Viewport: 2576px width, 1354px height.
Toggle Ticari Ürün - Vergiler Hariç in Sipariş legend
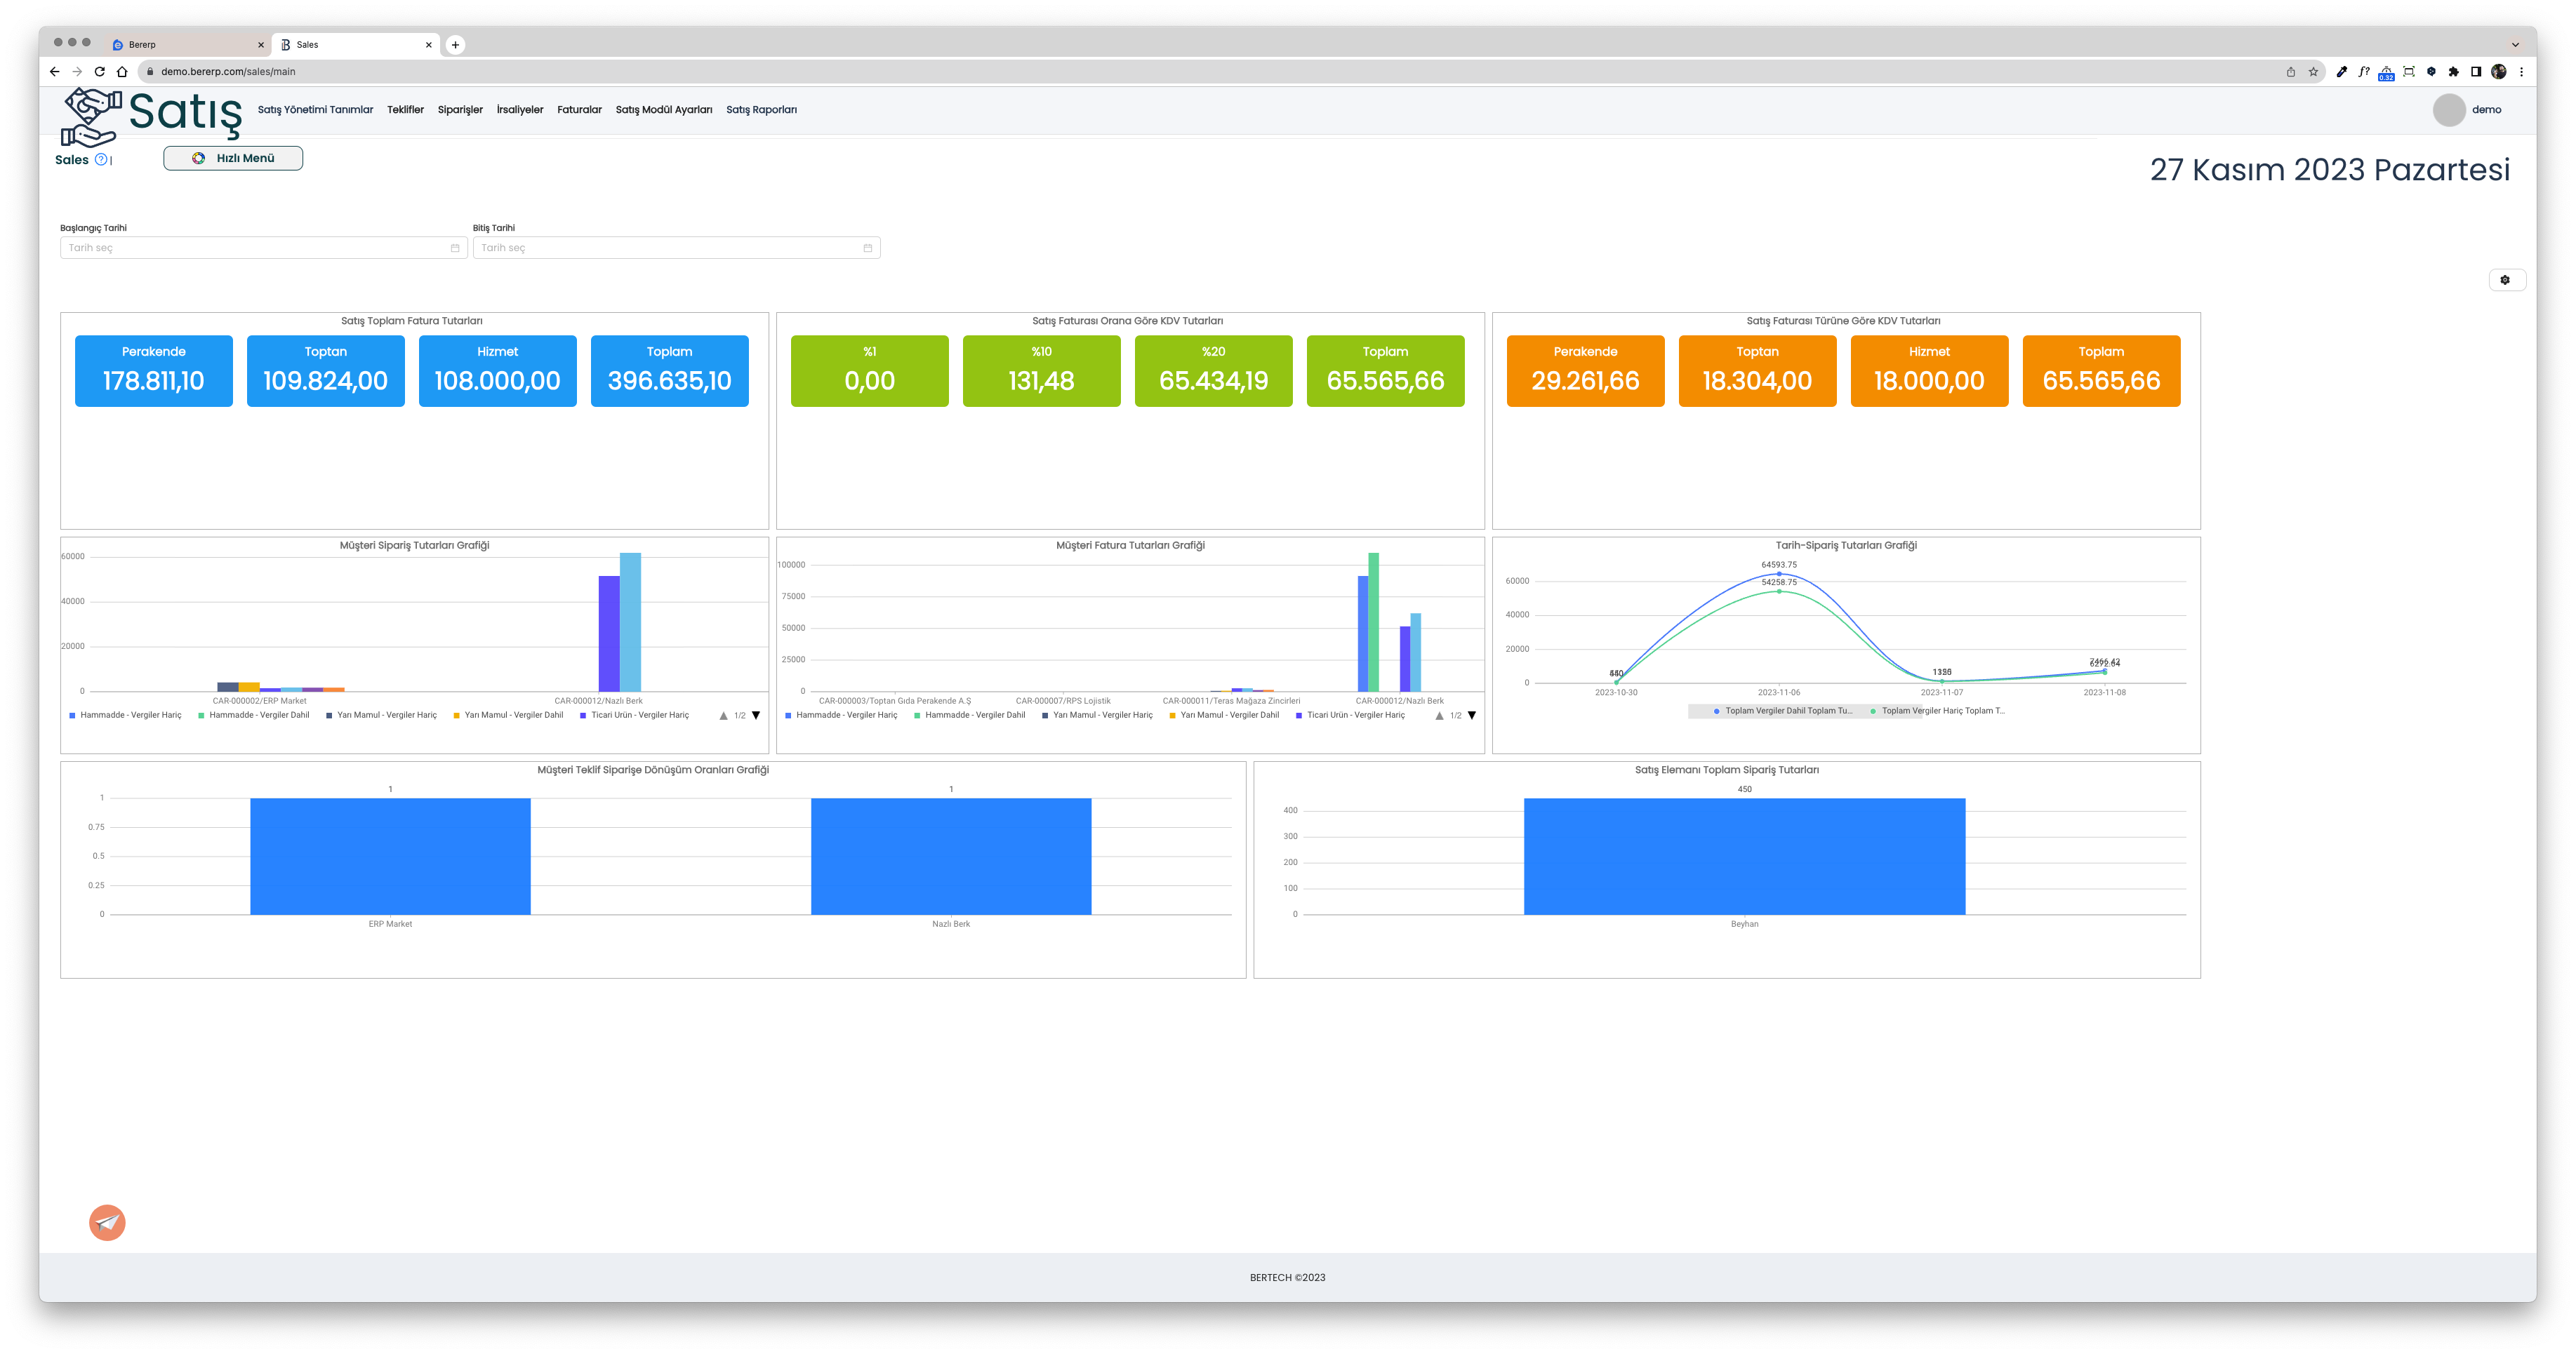pyautogui.click(x=635, y=716)
